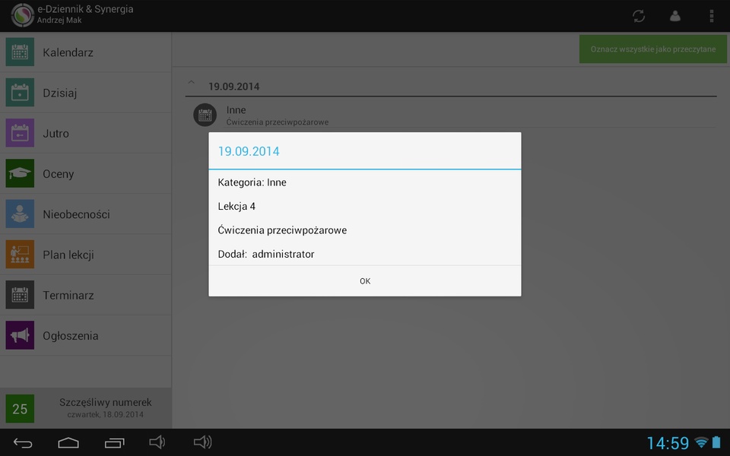Viewport: 730px width, 456px height.
Task: Select the Terminarz label
Action: 68,296
